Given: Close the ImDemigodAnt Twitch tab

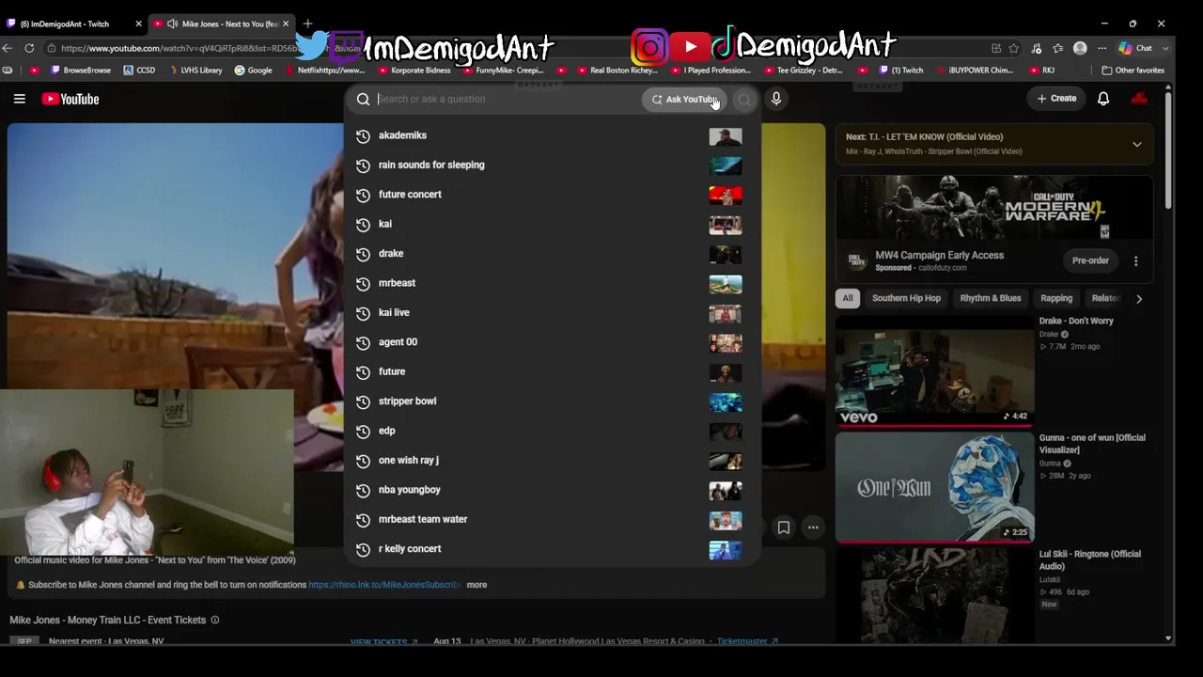Looking at the screenshot, I should click(x=138, y=24).
